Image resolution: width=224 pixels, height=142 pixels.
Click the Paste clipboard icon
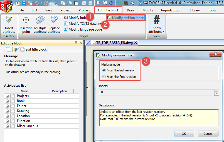pyautogui.click(x=76, y=3)
